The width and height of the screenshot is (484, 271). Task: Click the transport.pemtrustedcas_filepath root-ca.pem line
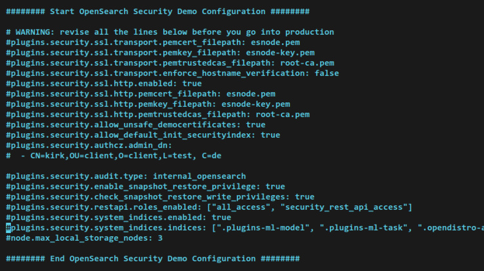171,63
